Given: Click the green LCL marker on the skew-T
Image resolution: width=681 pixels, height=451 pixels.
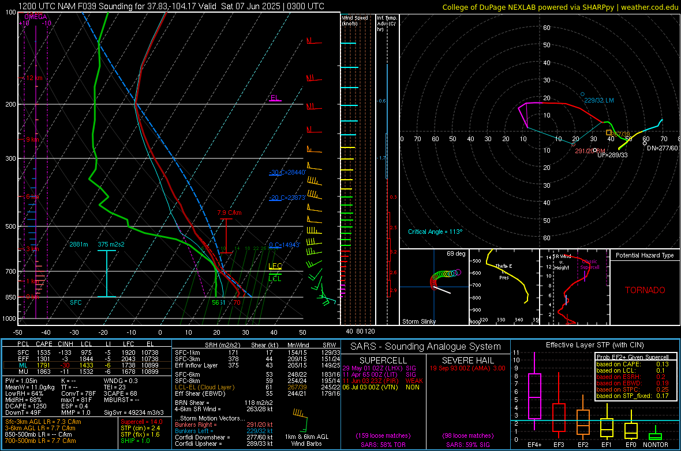Looking at the screenshot, I should pyautogui.click(x=275, y=278).
